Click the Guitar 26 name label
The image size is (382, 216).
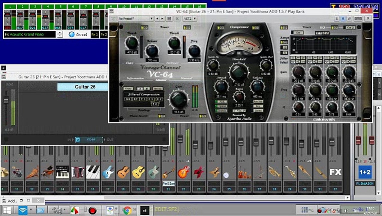[x=85, y=87]
